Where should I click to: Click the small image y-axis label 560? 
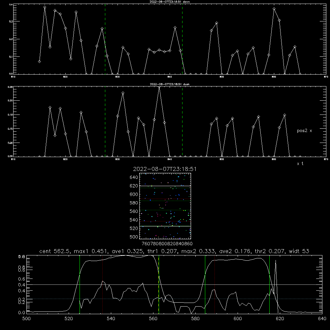(134, 211)
